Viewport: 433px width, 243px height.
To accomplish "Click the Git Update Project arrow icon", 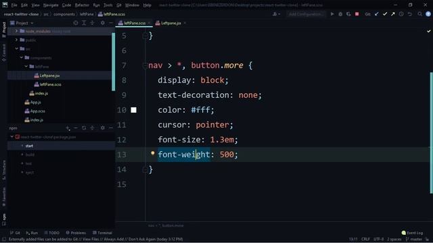I will [x=376, y=14].
